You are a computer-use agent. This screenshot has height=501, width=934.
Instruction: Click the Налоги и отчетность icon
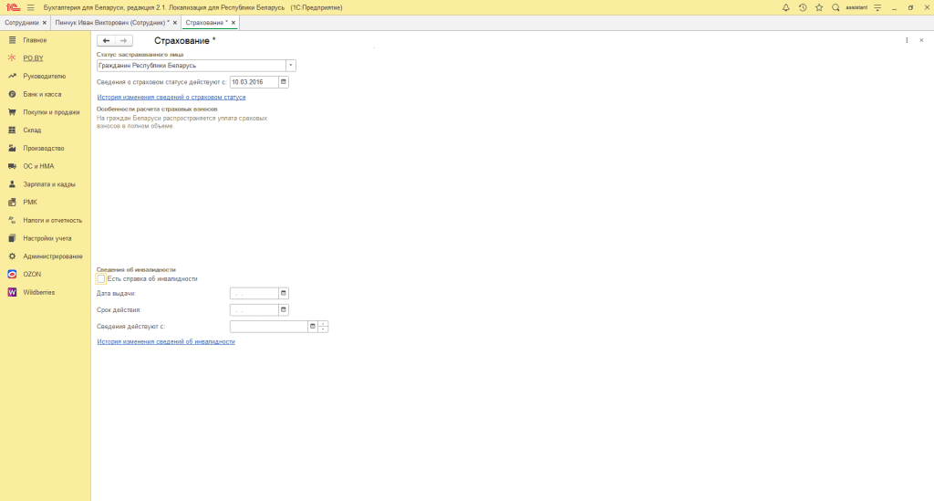click(12, 221)
